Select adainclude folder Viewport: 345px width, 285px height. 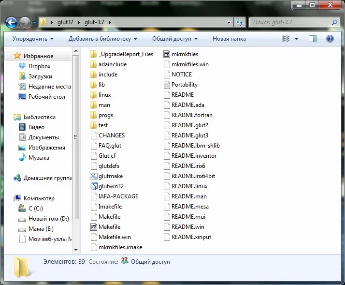tap(108, 64)
